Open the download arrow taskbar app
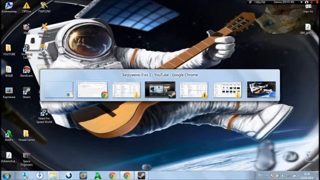 pyautogui.click(x=69, y=175)
